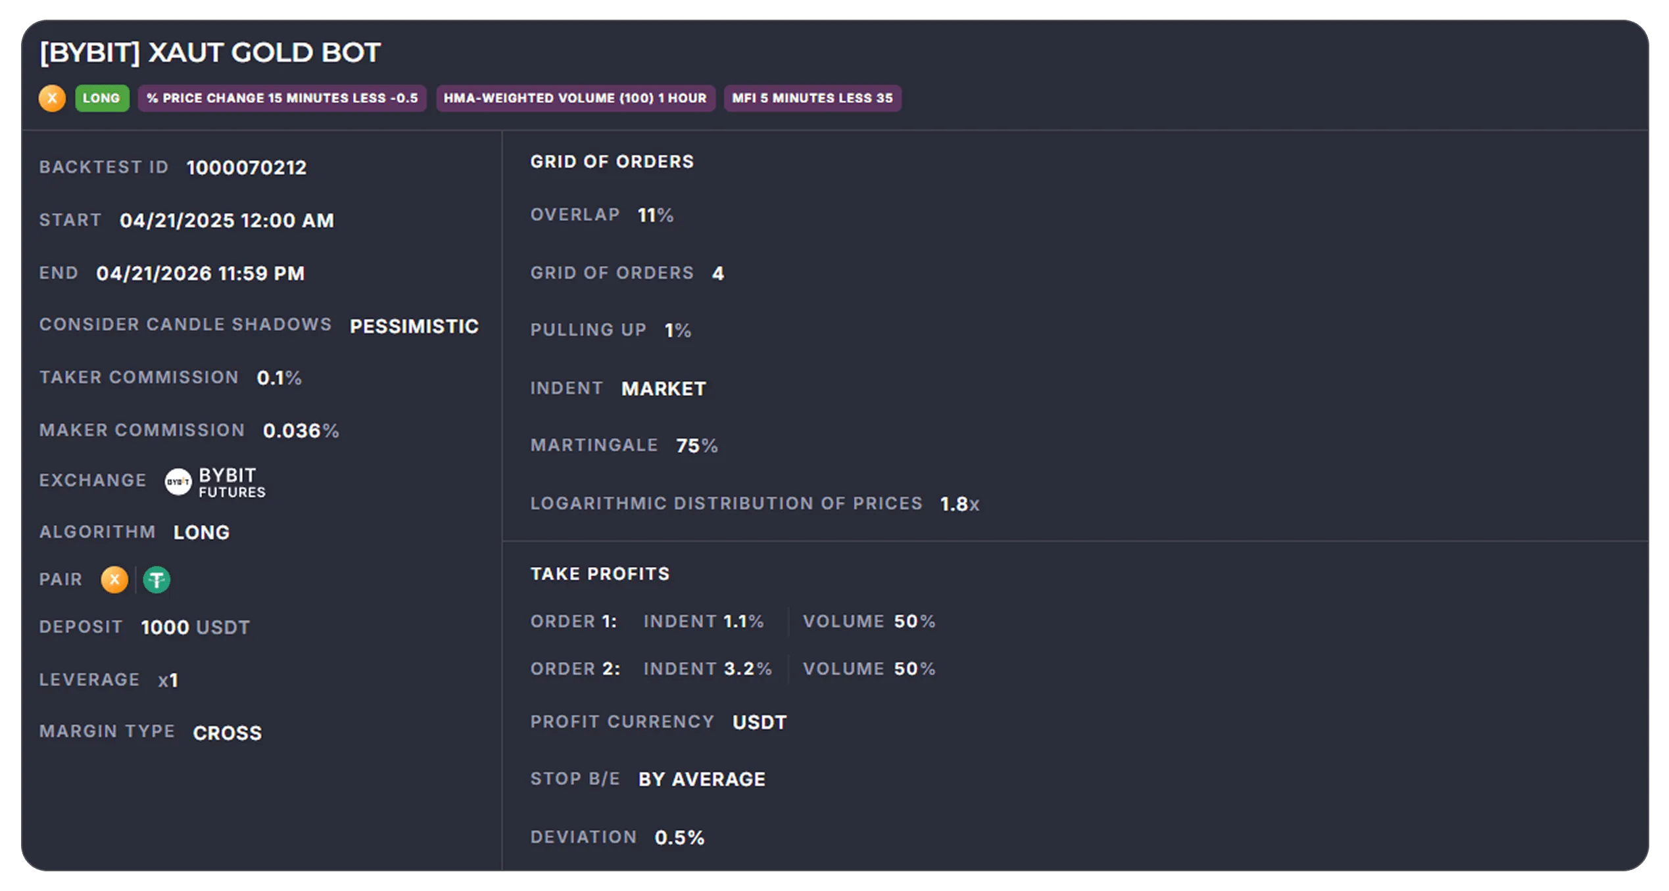This screenshot has height=891, width=1669.
Task: Click the green Tether USDT icon
Action: click(x=157, y=580)
